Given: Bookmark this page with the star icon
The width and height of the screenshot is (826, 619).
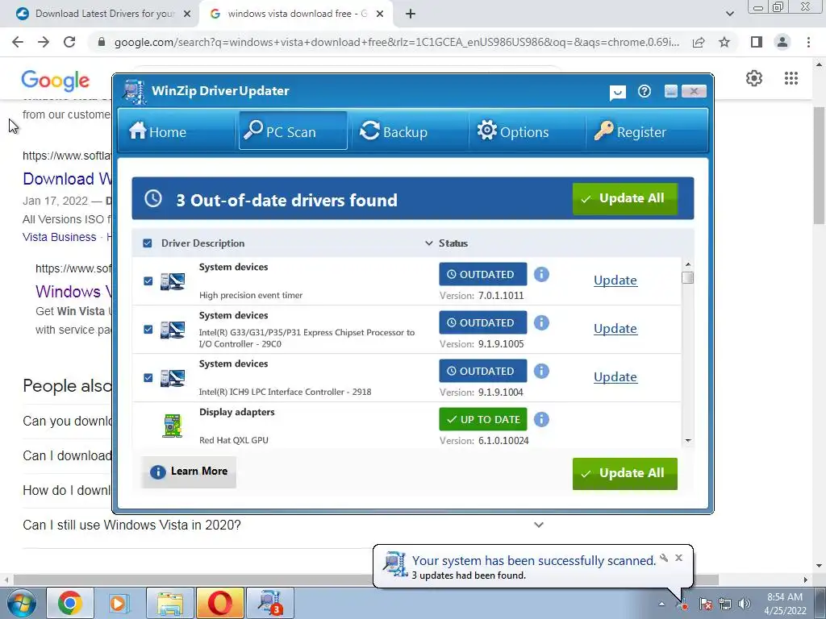Looking at the screenshot, I should [x=725, y=42].
